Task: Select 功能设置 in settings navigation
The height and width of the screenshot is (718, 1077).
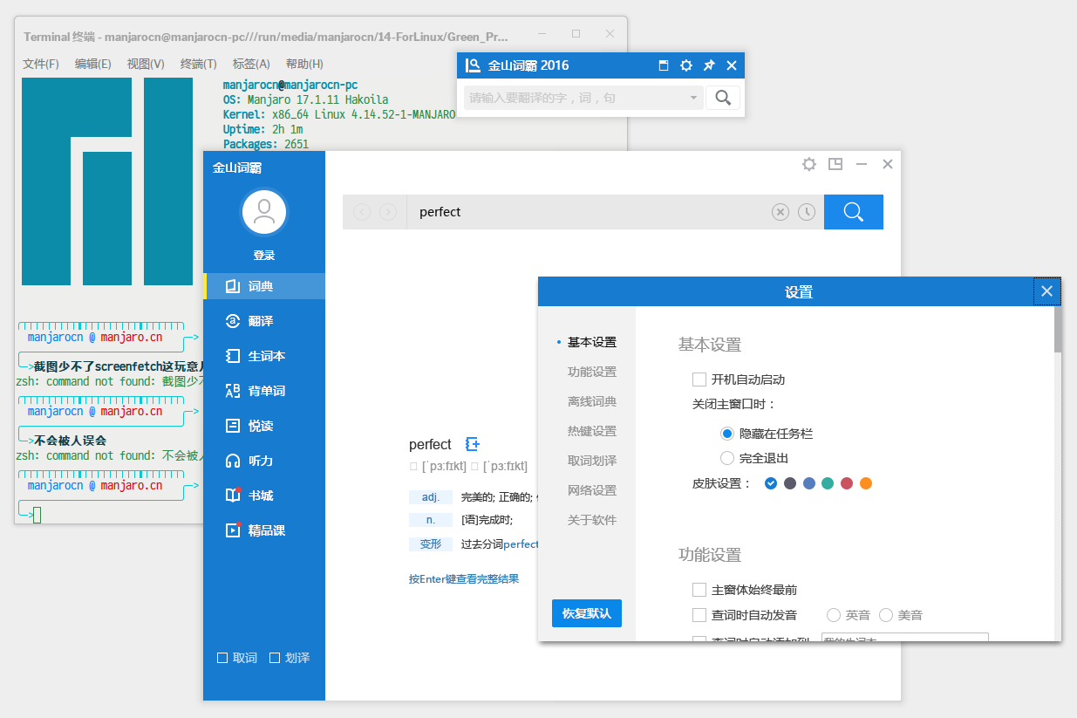Action: (592, 372)
